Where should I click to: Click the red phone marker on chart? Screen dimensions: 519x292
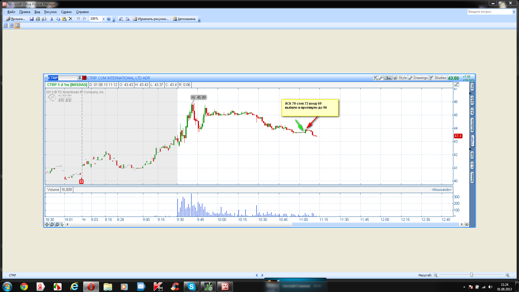(81, 182)
